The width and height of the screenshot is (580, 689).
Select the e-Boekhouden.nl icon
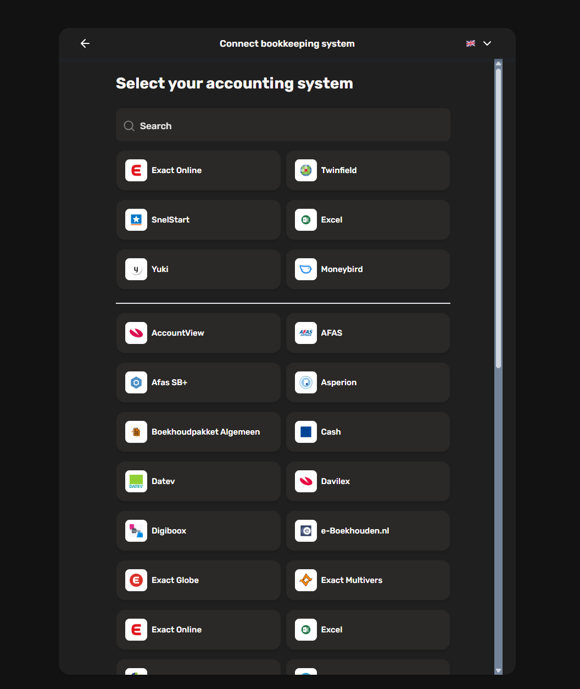pos(306,531)
